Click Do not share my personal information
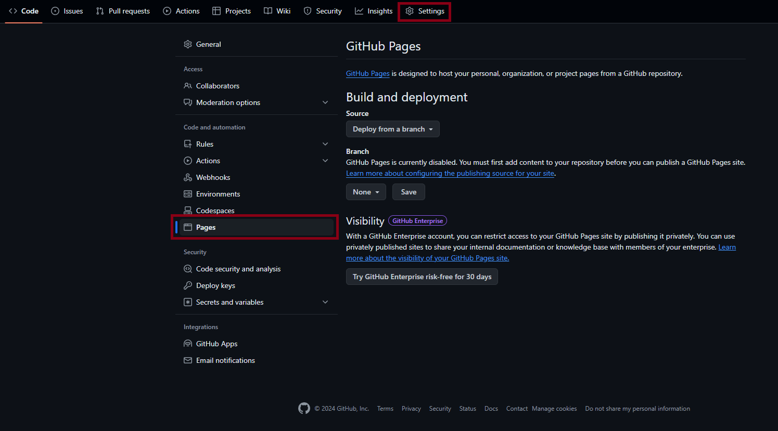Screen dimensions: 778x431 [x=637, y=409]
